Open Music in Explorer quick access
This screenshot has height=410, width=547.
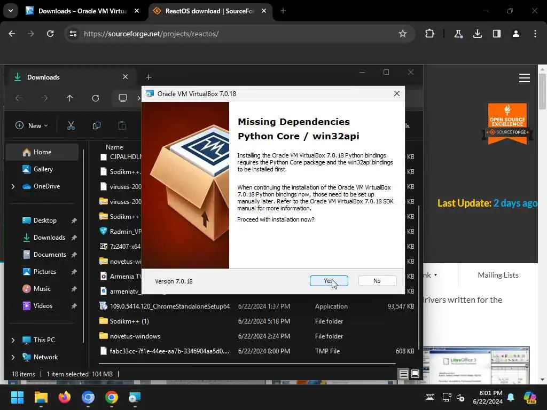(x=42, y=289)
